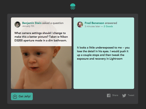Open Fred Benenson name link
Image resolution: width=146 pixels, height=109 pixels.
point(94,23)
